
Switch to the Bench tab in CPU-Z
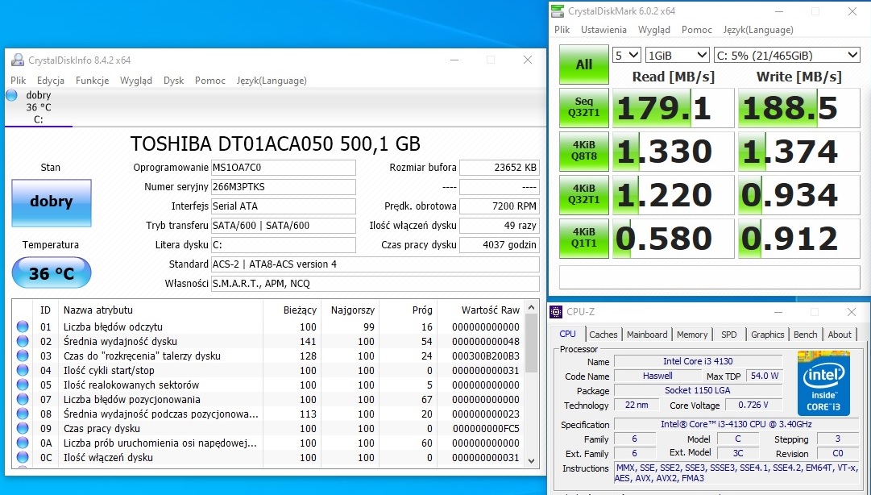pos(806,335)
